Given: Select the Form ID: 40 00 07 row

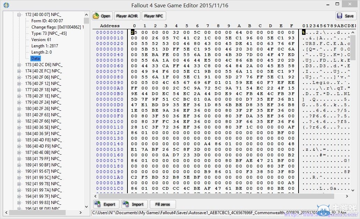Looking at the screenshot, I should (47, 21).
